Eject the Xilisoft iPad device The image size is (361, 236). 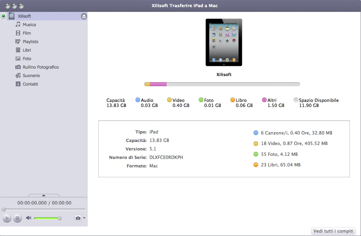click(83, 16)
